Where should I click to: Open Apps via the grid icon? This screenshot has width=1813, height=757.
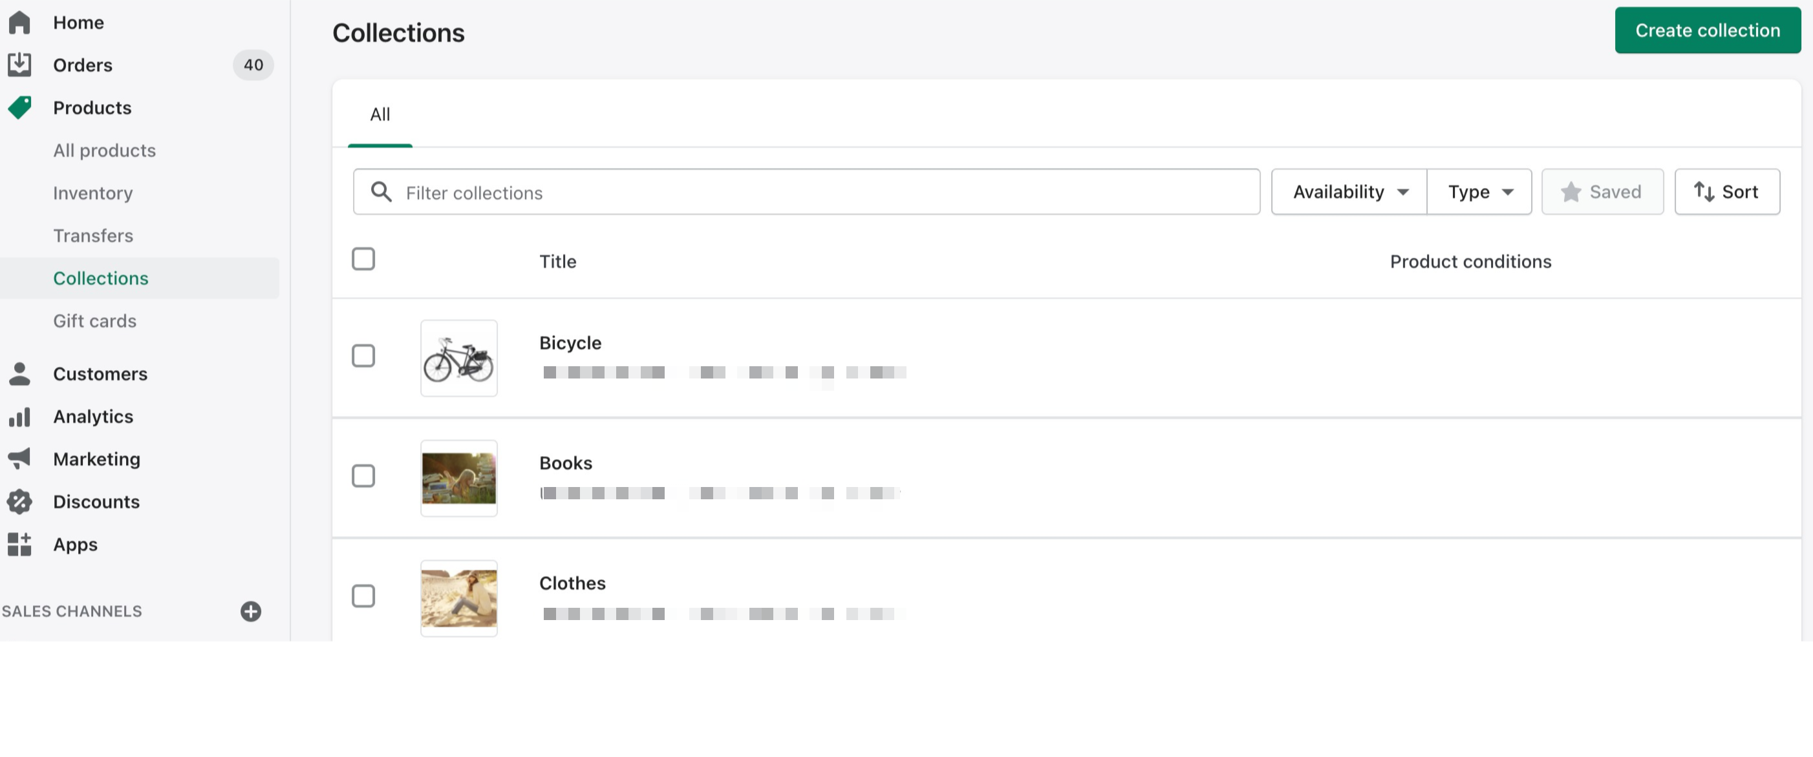click(x=19, y=544)
